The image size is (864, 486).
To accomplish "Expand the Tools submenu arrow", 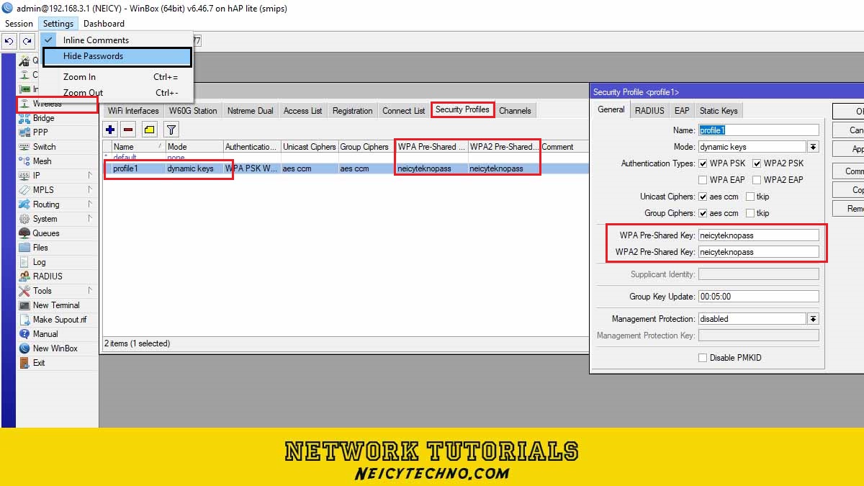I will pyautogui.click(x=90, y=291).
